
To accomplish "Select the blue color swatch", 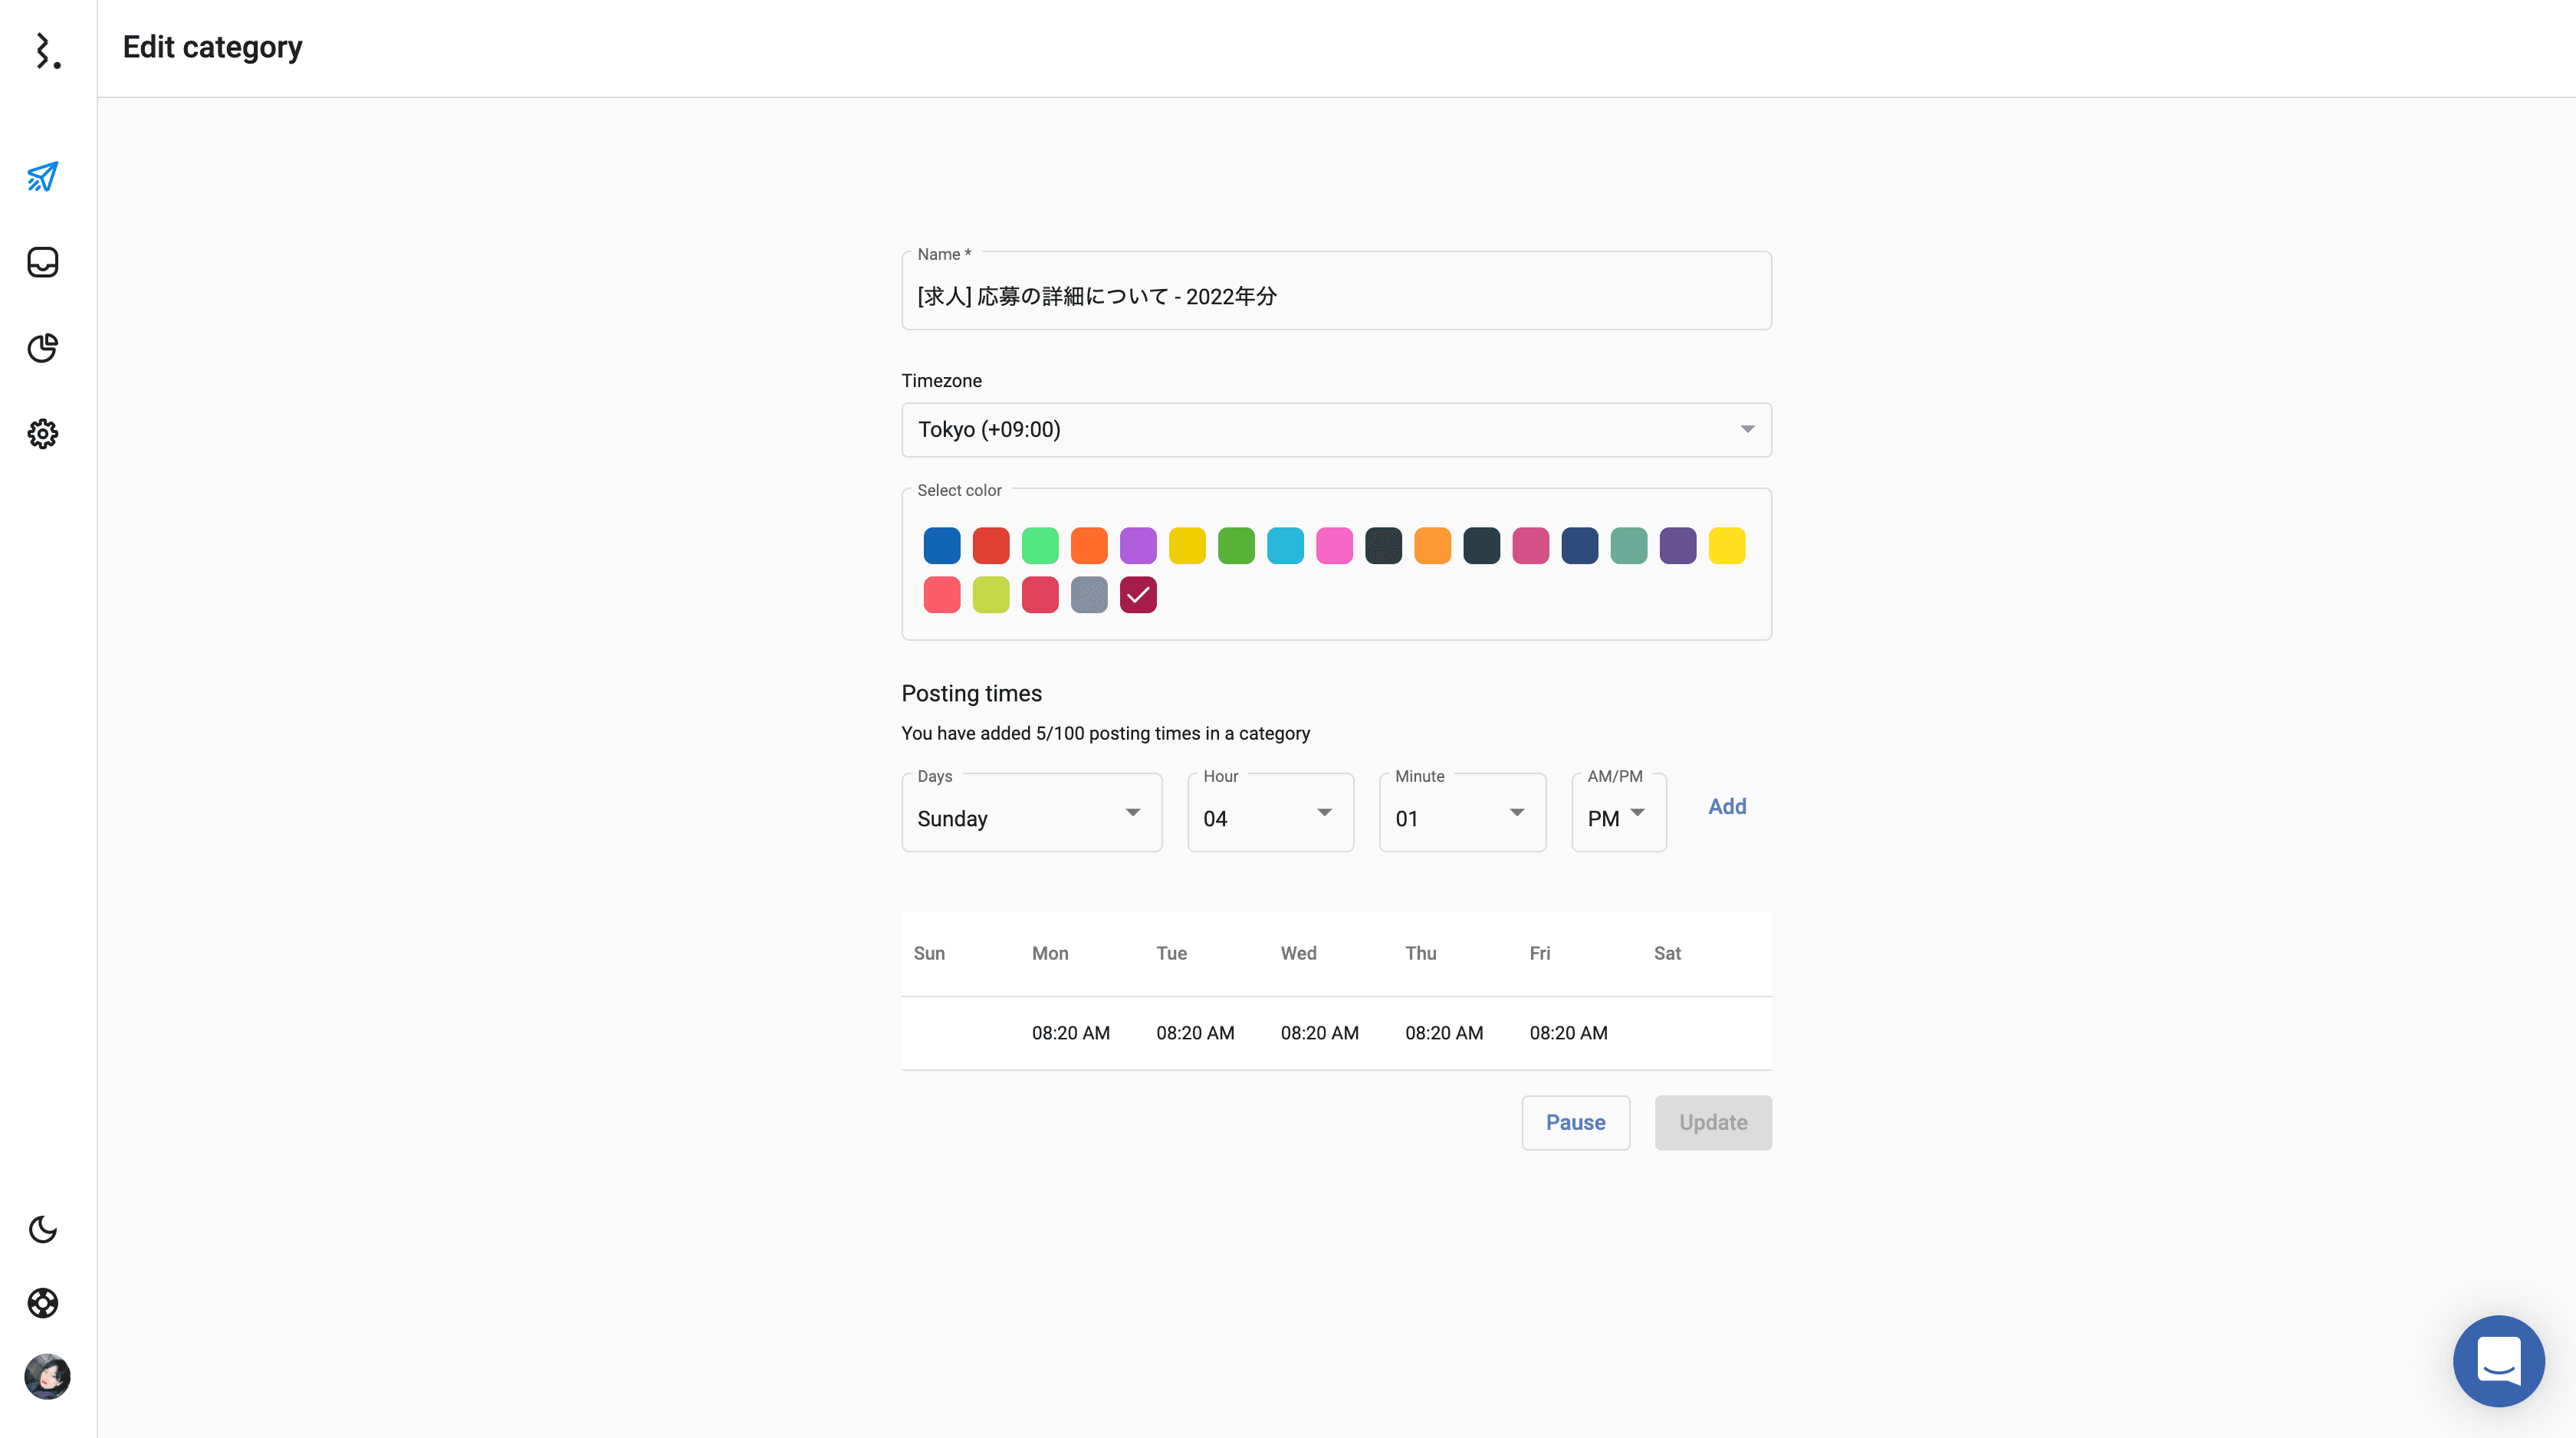I will (942, 546).
